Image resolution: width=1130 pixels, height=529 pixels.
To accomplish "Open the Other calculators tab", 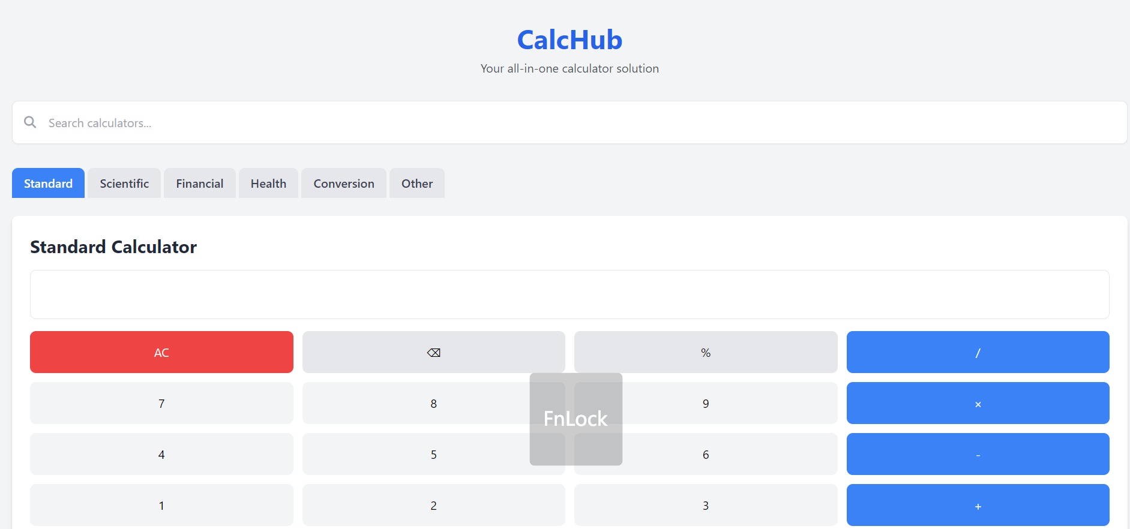I will [416, 184].
